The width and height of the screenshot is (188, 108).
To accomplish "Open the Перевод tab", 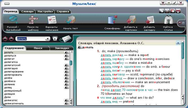I will pyautogui.click(x=11, y=12).
